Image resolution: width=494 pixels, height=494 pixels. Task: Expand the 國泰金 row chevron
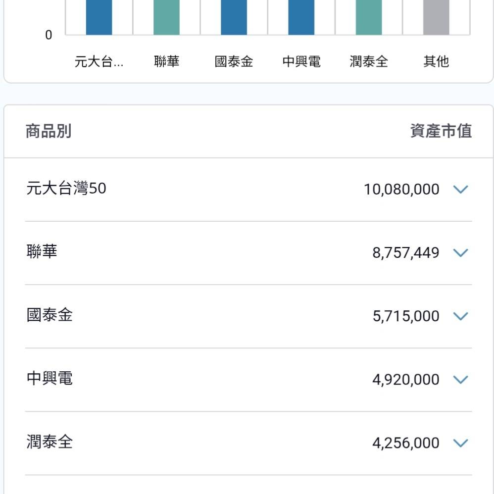click(x=460, y=316)
